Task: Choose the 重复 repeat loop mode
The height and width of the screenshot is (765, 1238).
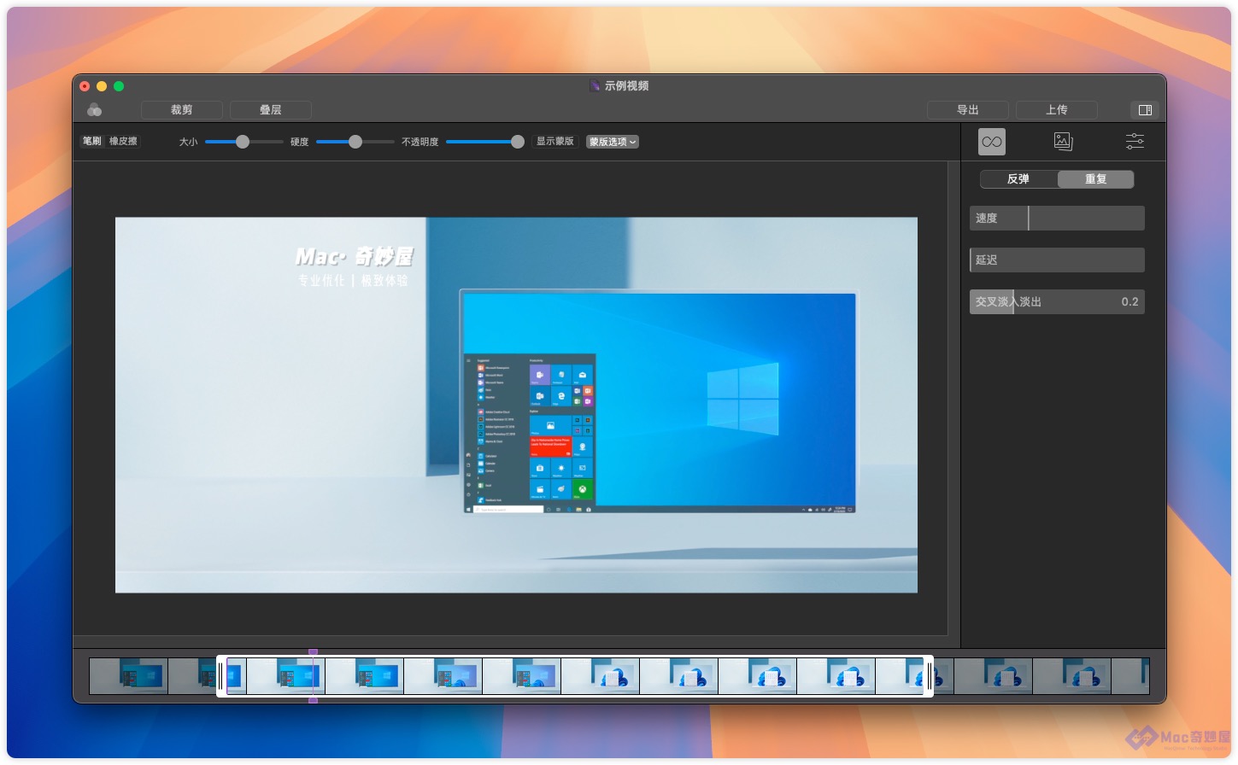Action: click(1096, 179)
